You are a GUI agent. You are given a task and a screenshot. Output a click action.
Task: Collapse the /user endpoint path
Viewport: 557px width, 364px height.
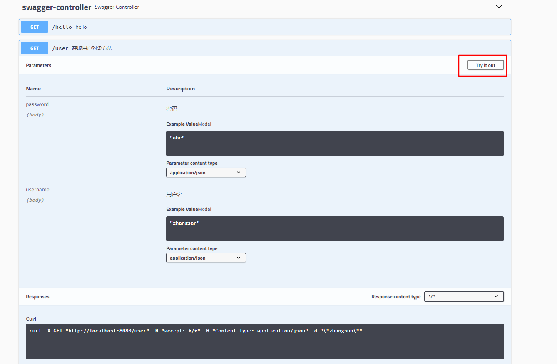pos(60,48)
